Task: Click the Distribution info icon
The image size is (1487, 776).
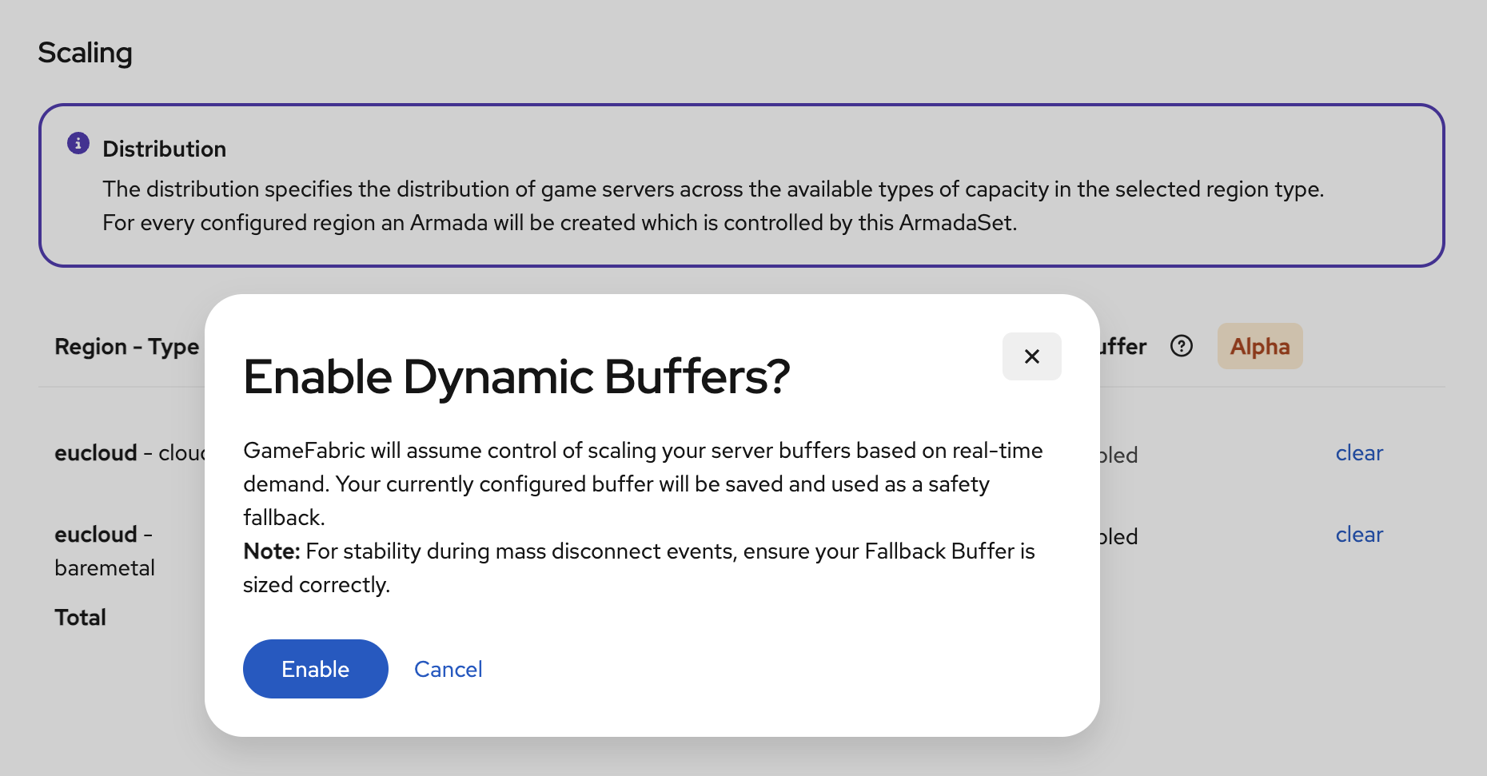Action: point(77,144)
